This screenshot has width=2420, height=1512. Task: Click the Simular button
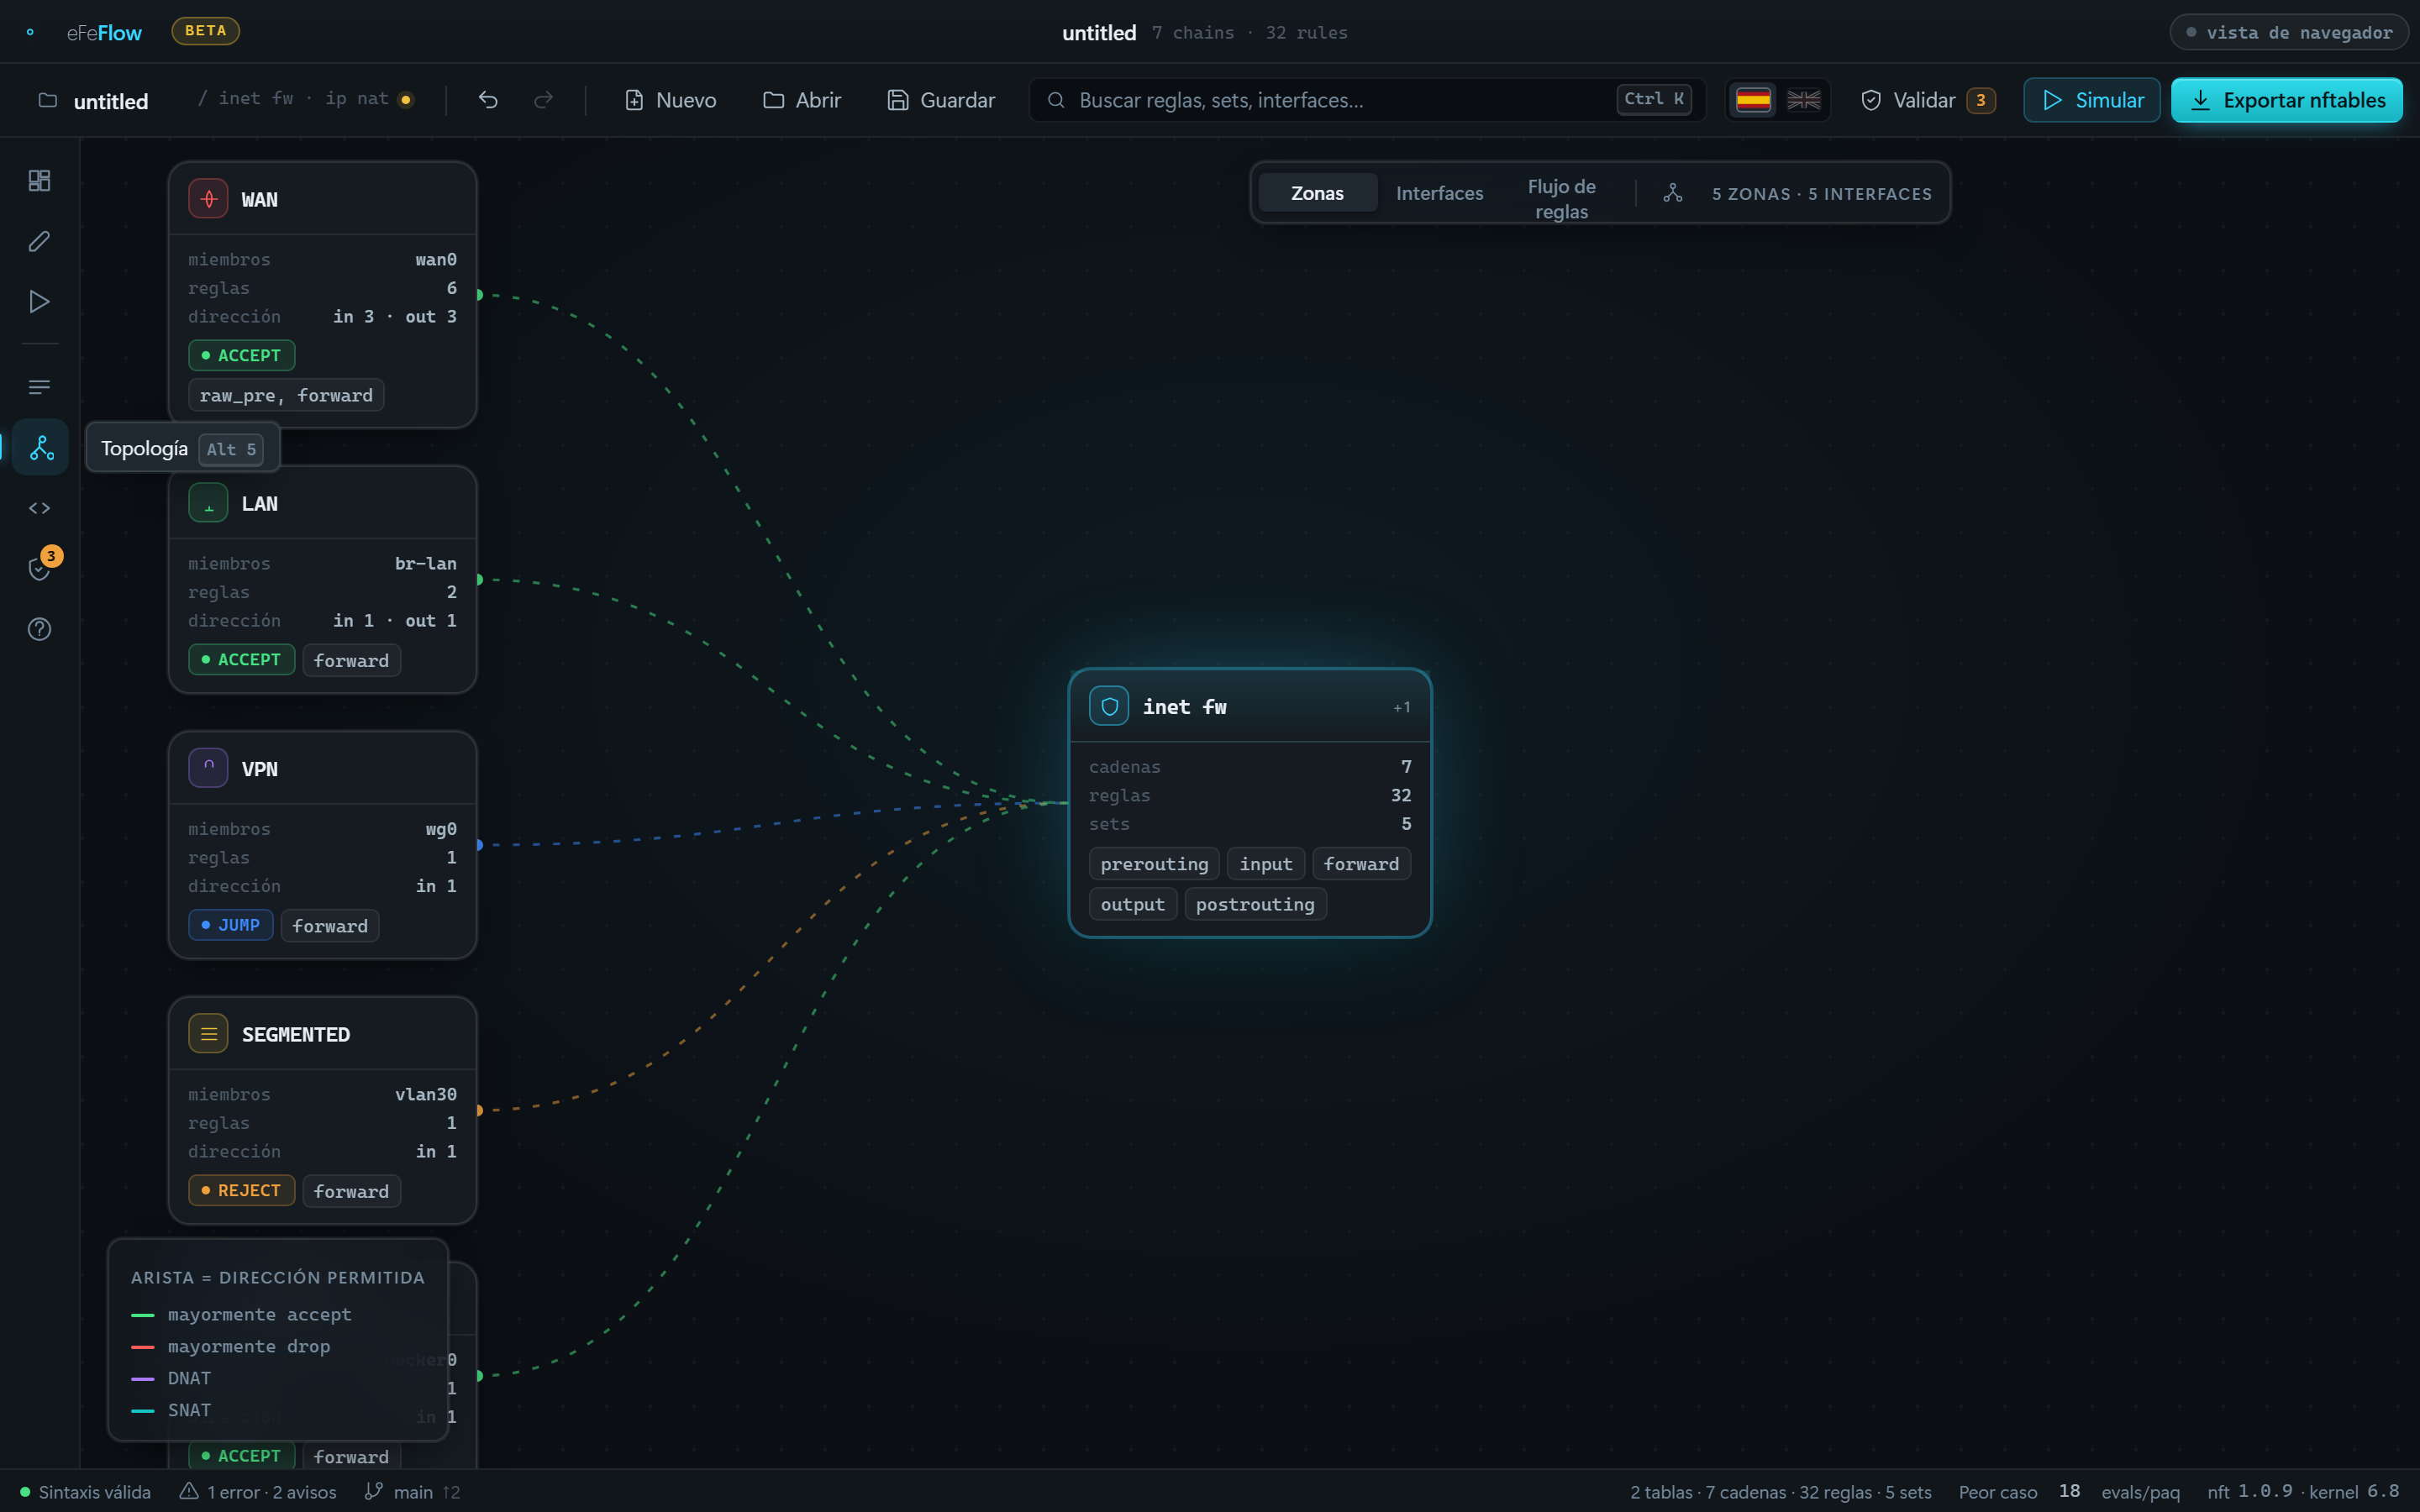point(2091,100)
